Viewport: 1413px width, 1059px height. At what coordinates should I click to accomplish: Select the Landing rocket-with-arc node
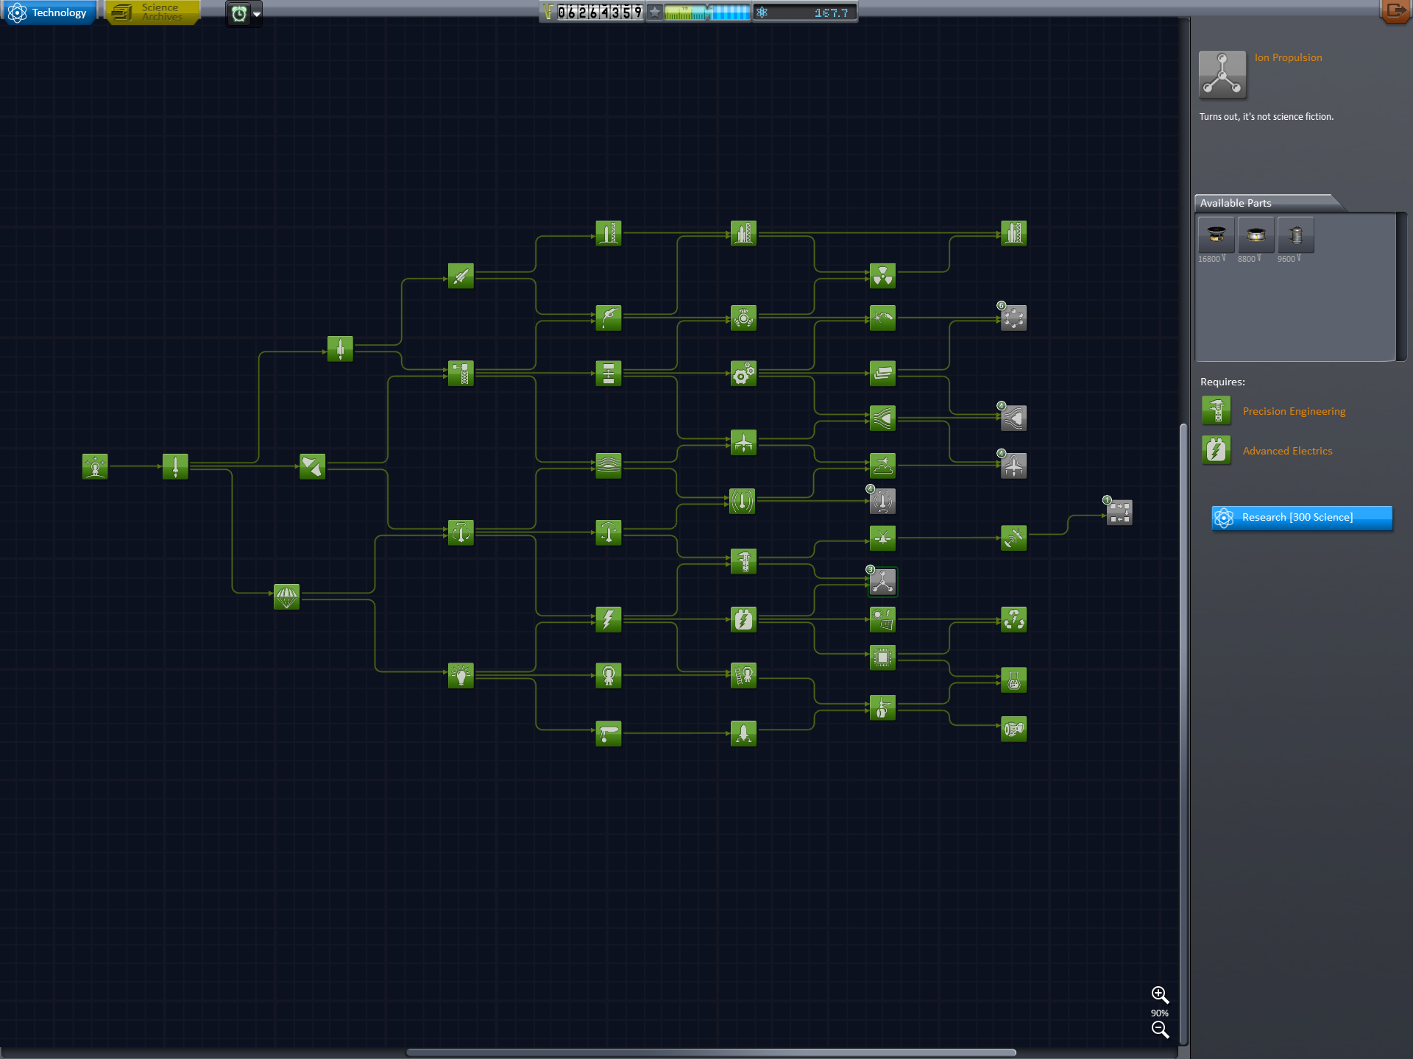point(608,532)
